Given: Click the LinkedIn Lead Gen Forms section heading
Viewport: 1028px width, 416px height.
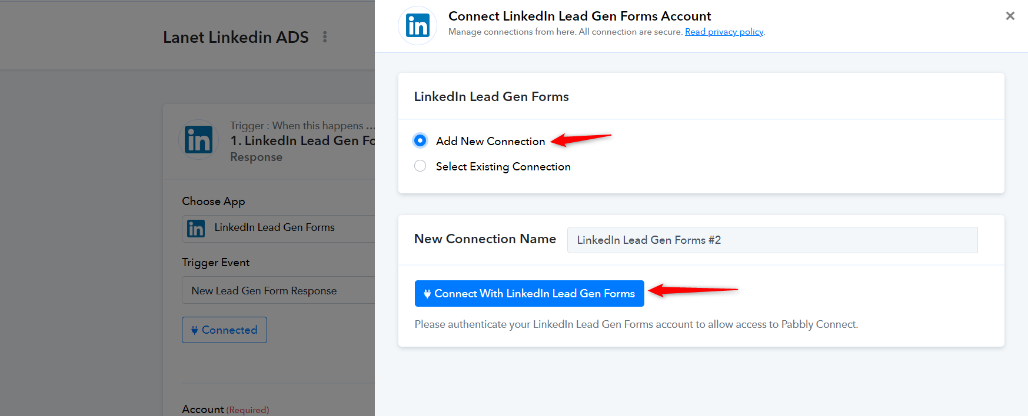Looking at the screenshot, I should 491,96.
